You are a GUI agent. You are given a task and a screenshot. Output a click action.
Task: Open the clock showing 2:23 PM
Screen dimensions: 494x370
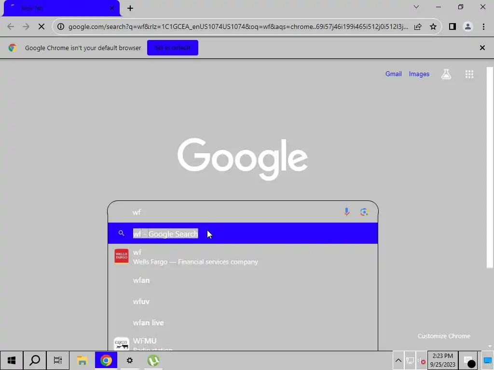443,360
